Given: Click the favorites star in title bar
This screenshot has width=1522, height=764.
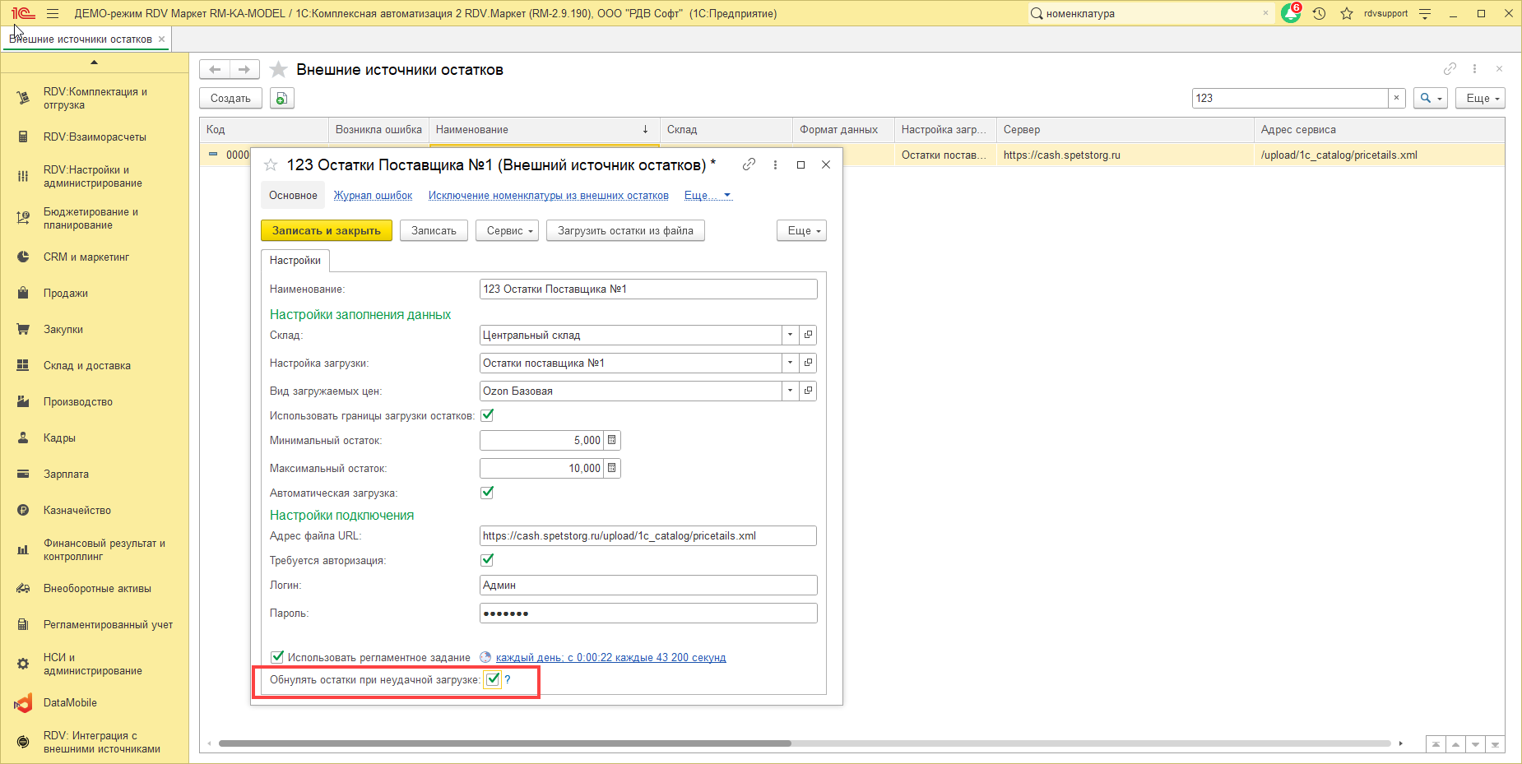Looking at the screenshot, I should (x=1347, y=13).
